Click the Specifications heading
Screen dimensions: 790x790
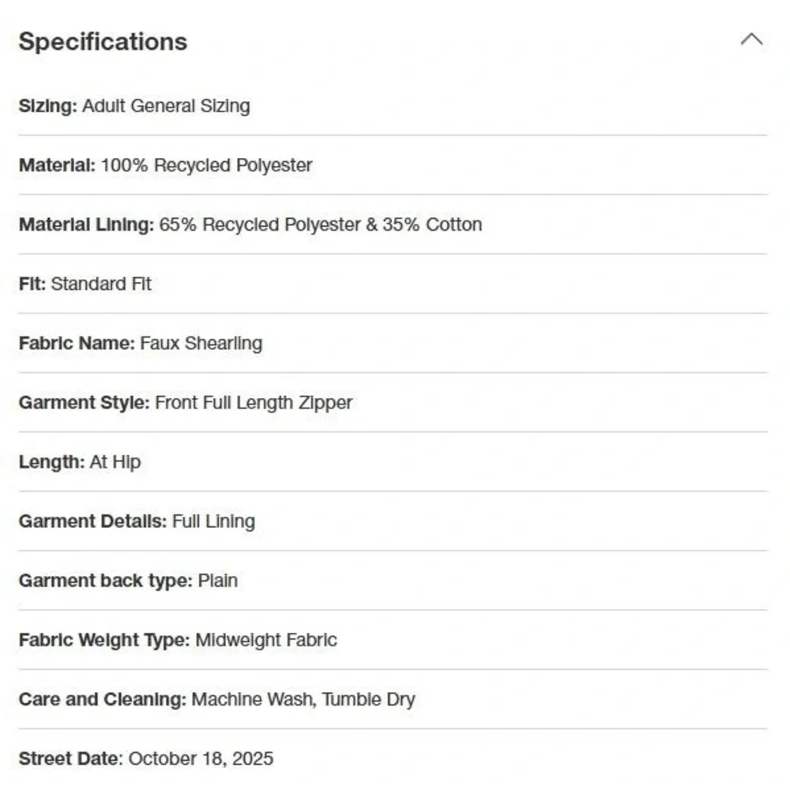click(x=103, y=41)
